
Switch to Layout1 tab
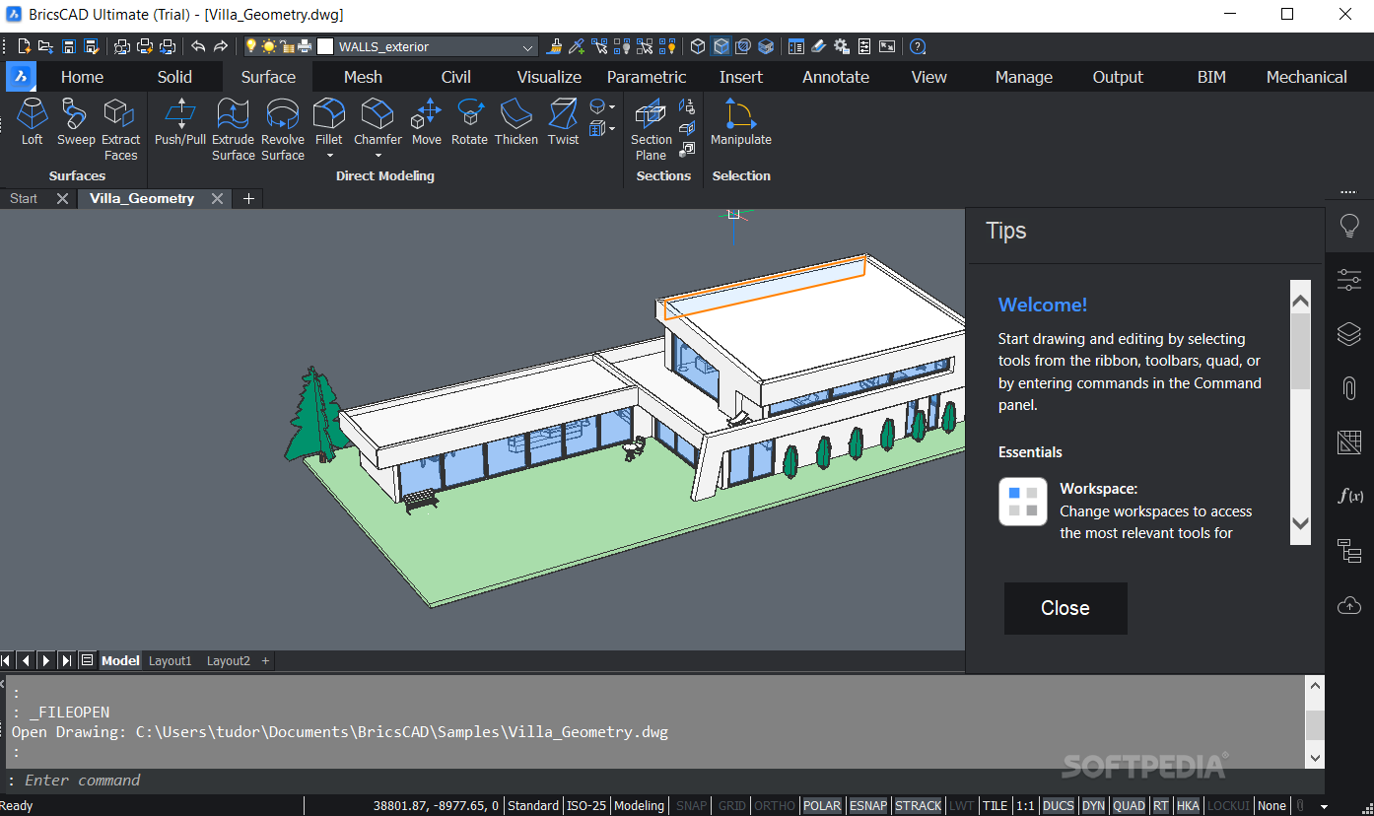pos(171,660)
